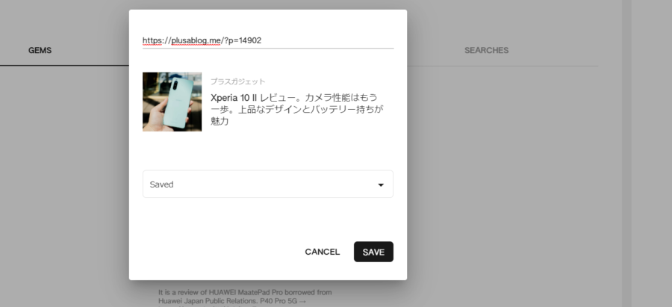Click the caret arrow in the Saved dropdown
The height and width of the screenshot is (307, 672).
pos(380,184)
